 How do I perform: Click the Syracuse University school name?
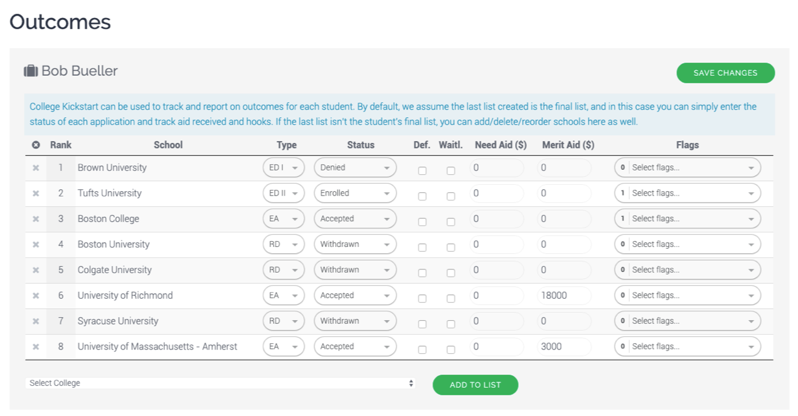(118, 321)
